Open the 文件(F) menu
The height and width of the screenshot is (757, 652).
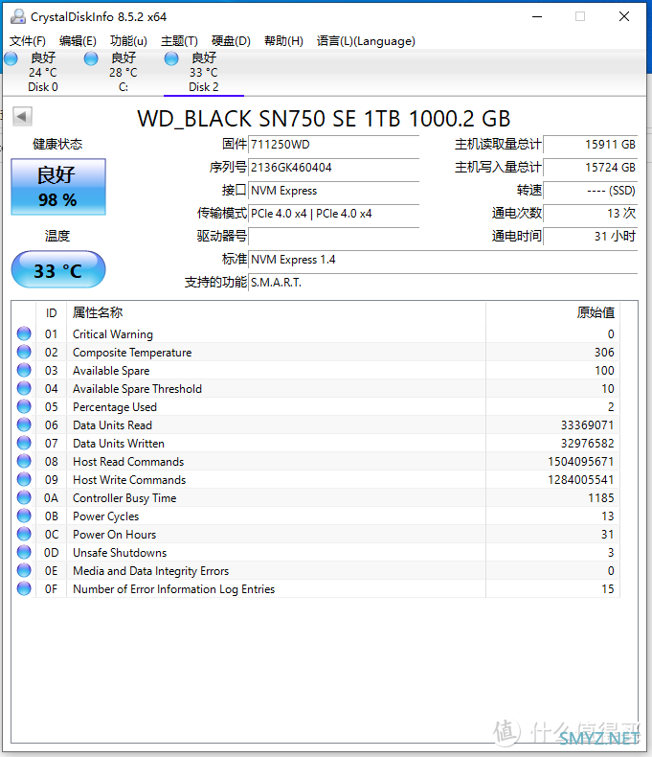point(28,41)
